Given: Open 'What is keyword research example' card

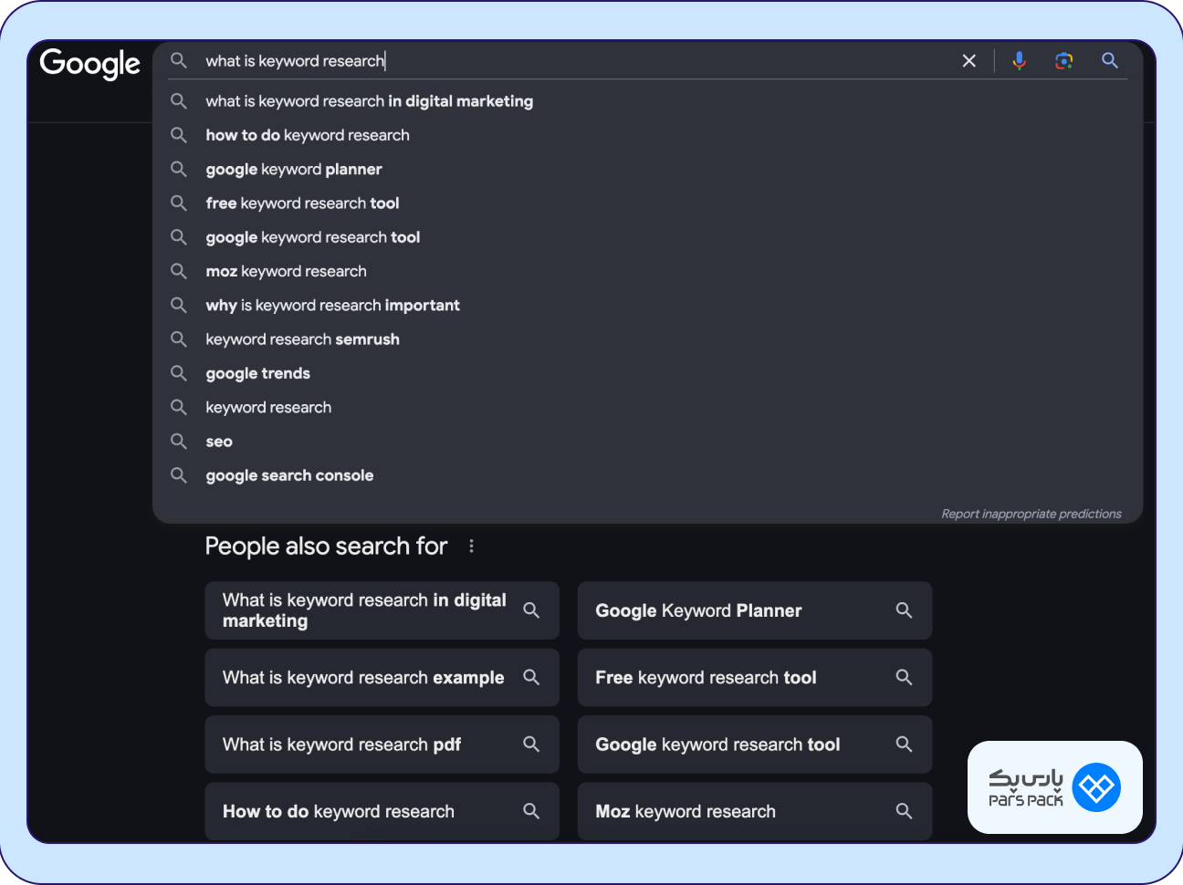Looking at the screenshot, I should (x=382, y=677).
